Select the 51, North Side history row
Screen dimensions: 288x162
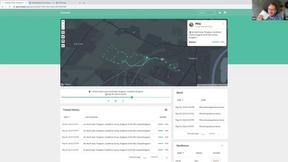pos(116,150)
